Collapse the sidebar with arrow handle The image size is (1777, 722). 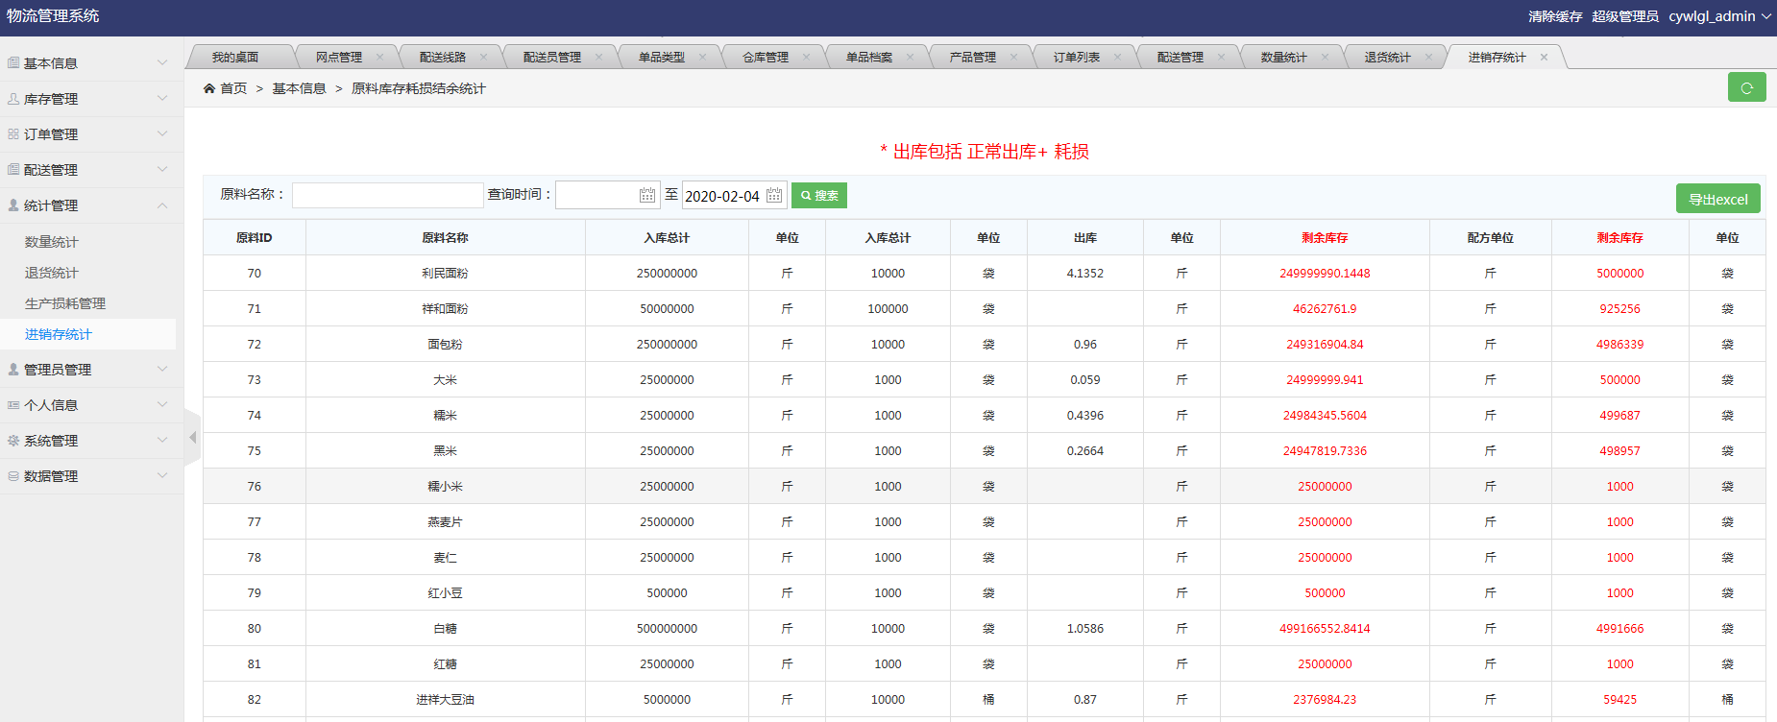point(192,438)
